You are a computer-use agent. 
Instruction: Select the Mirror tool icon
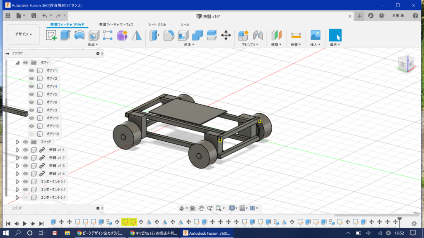click(137, 35)
